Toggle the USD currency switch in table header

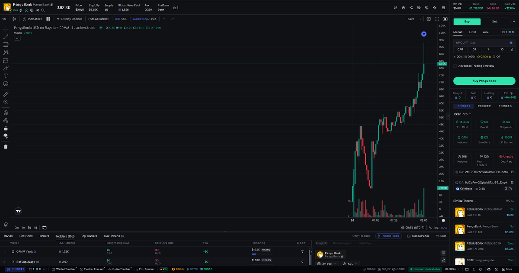pyautogui.click(x=441, y=236)
